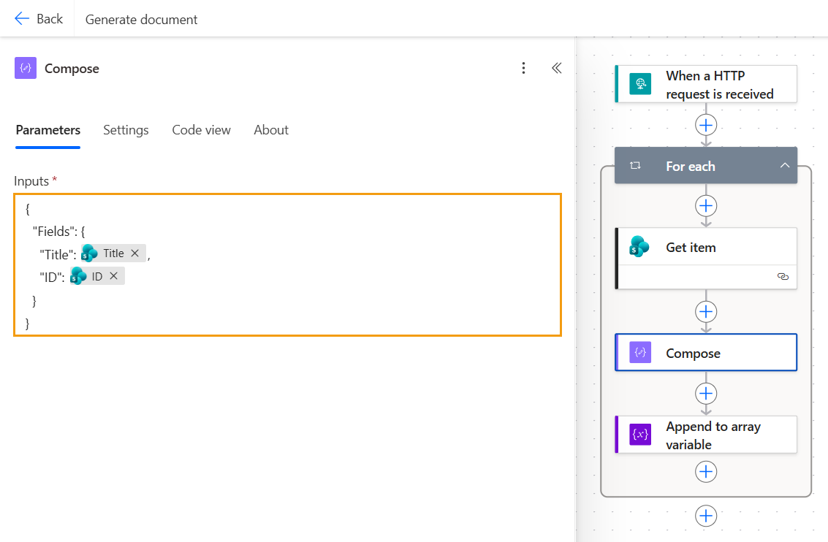This screenshot has width=828, height=542.
Task: Expand insert step below Get item
Action: 706,311
